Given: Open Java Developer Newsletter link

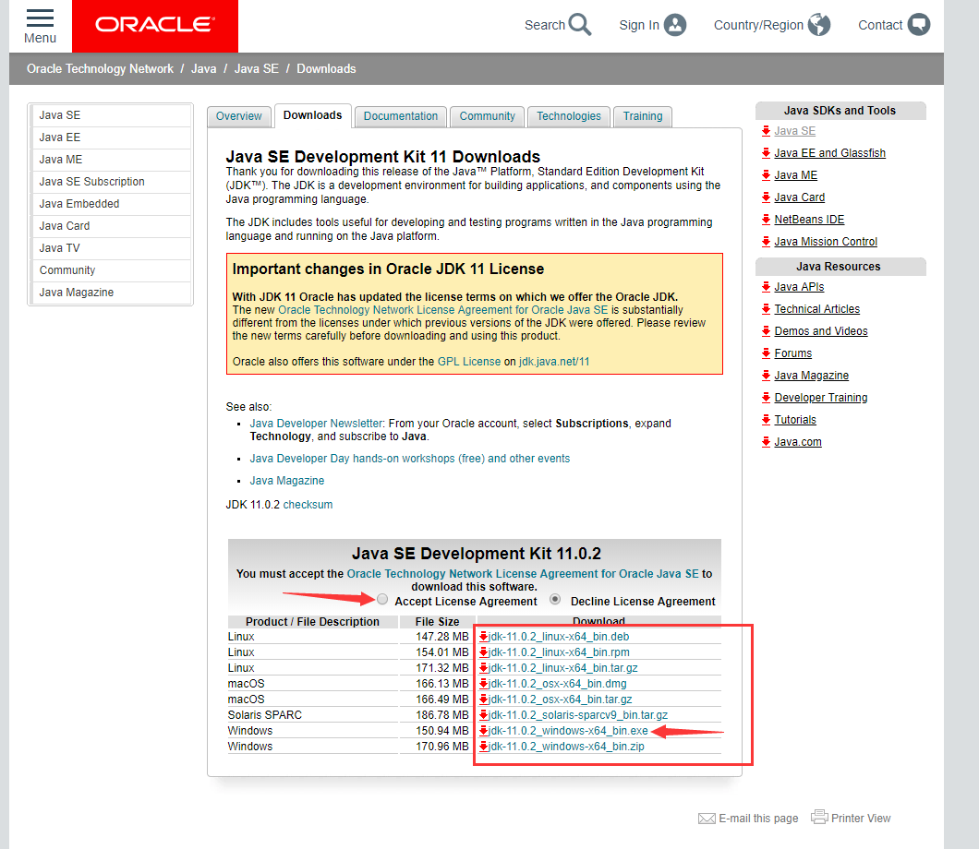Looking at the screenshot, I should pyautogui.click(x=316, y=423).
